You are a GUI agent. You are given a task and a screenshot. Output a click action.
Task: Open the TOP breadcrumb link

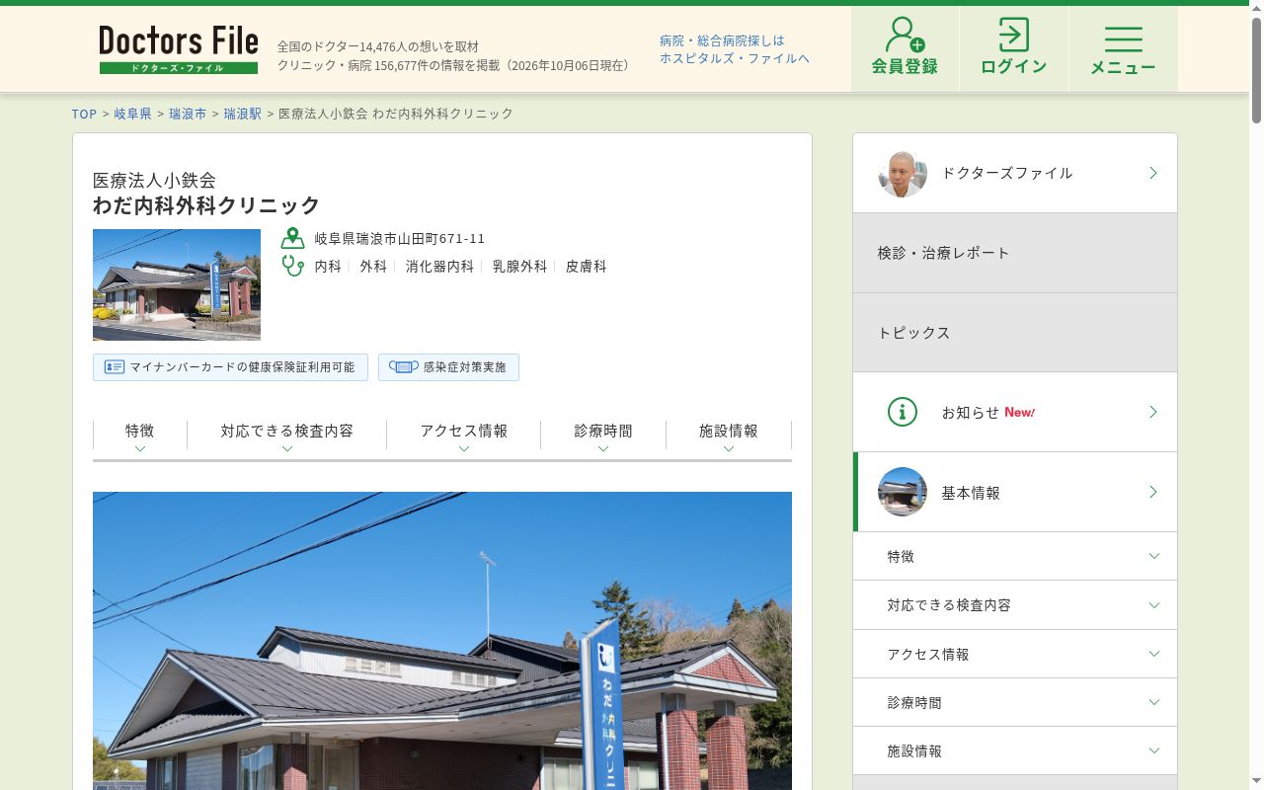point(84,114)
